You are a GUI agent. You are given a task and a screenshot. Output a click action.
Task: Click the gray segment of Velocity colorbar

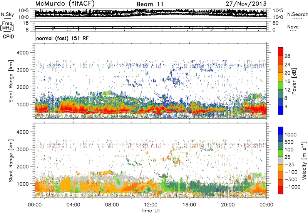pos(281,161)
